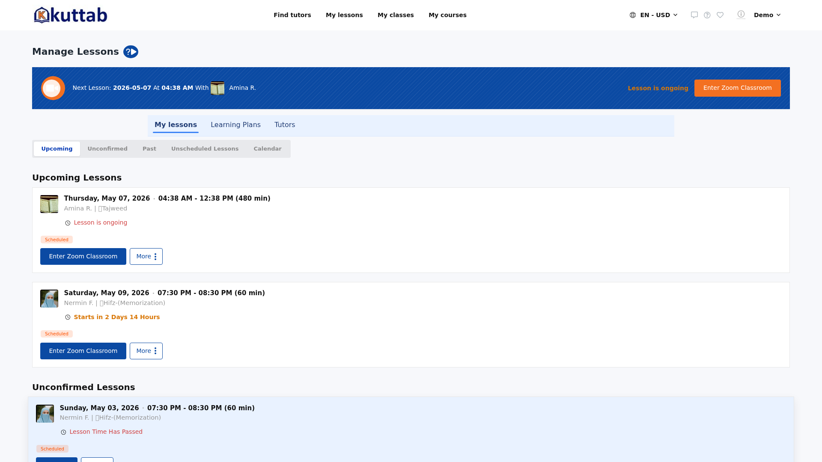This screenshot has height=462, width=822.
Task: Click Nermin F. photo in Sunday unconfirmed lesson
Action: click(45, 414)
